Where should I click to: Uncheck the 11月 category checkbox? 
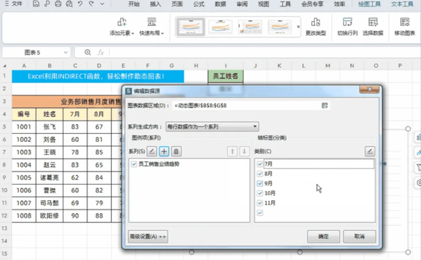[x=259, y=203]
